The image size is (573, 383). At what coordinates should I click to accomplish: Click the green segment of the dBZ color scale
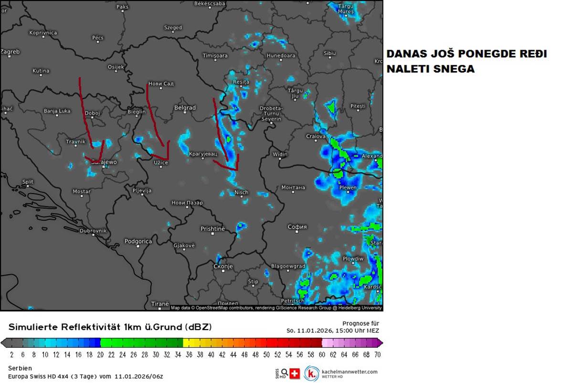click(x=141, y=342)
